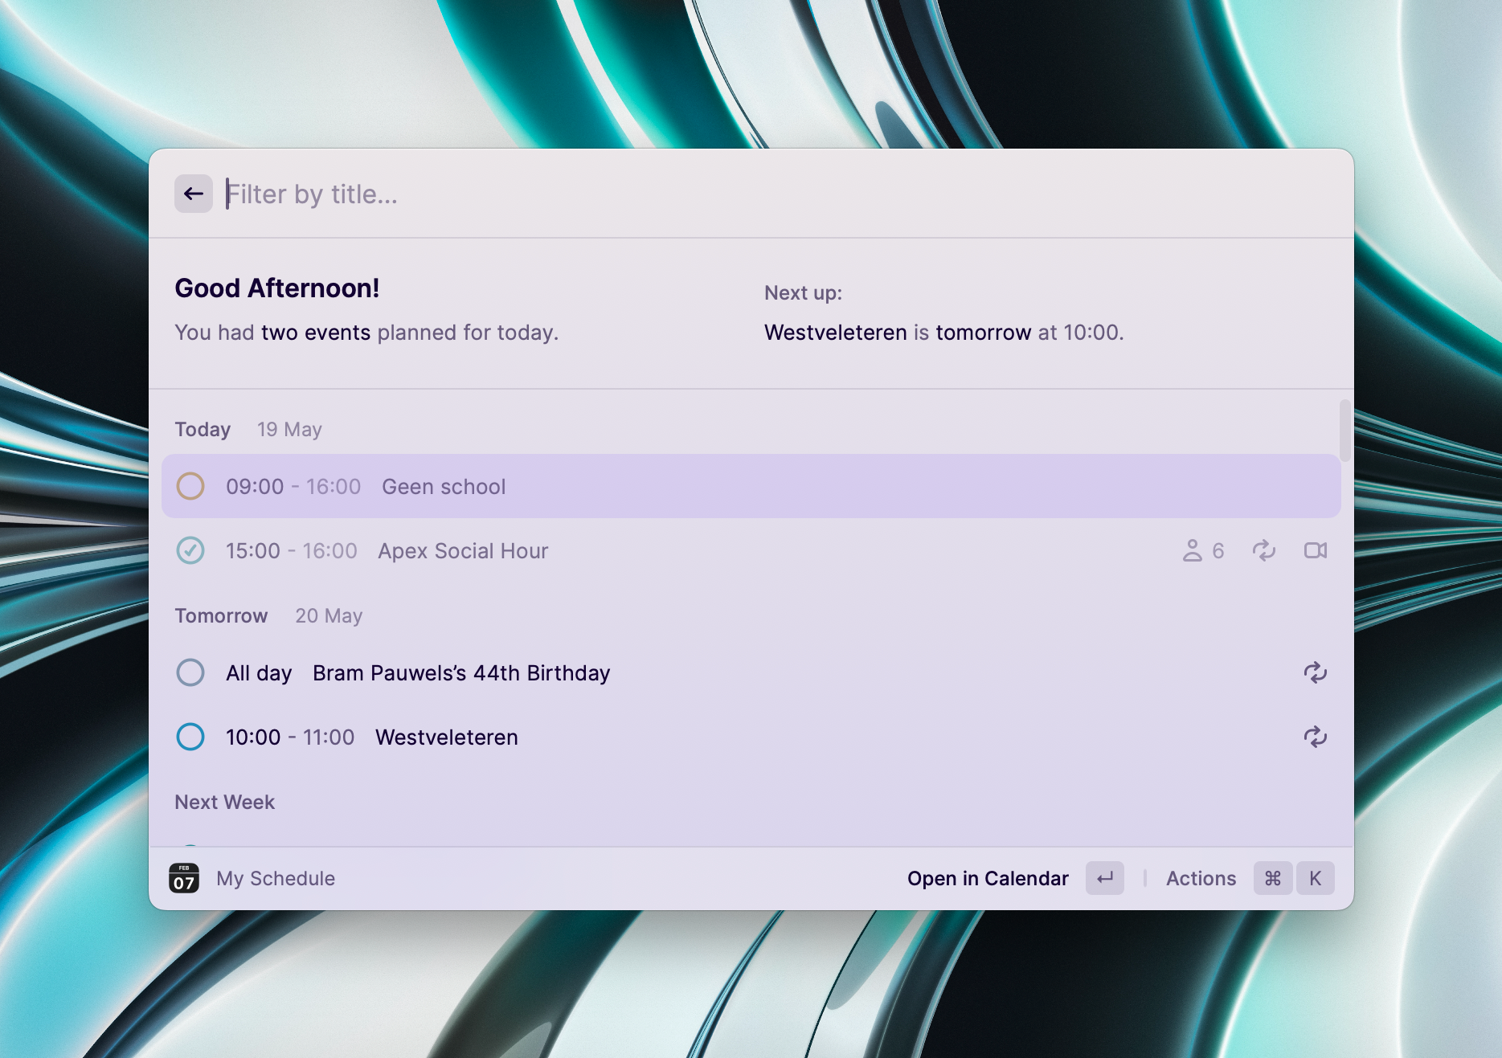Select the Geen school event row
Viewport: 1502px width, 1058px height.
[x=751, y=486]
